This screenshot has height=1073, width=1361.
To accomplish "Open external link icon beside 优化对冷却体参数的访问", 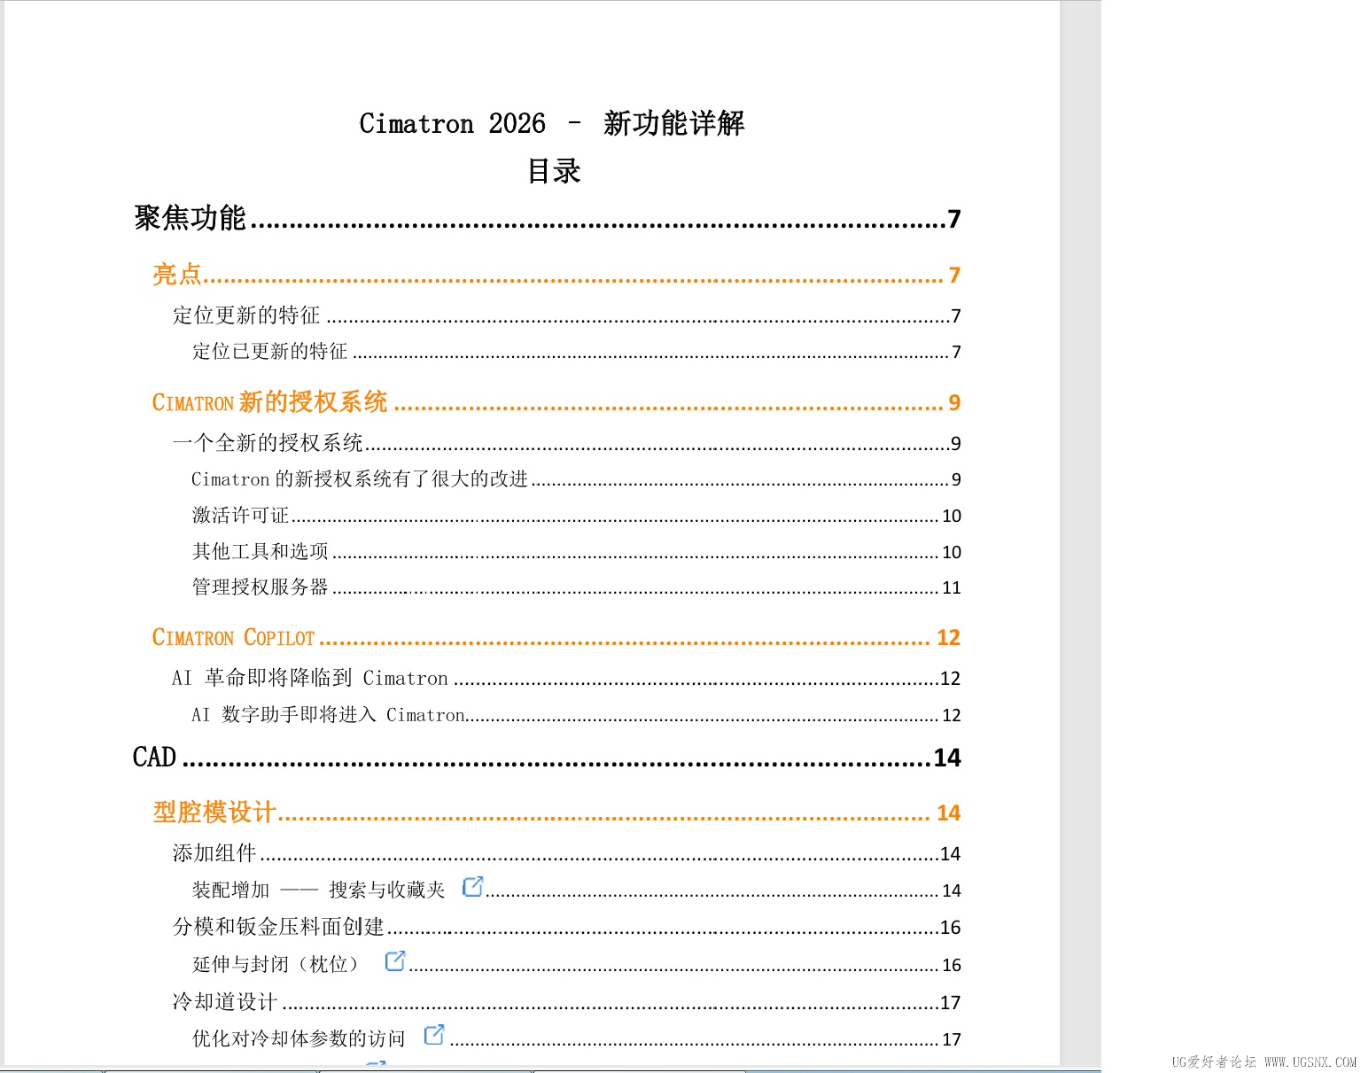I will 434,1034.
